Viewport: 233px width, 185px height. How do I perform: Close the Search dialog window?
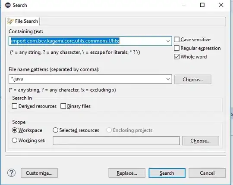click(221, 5)
